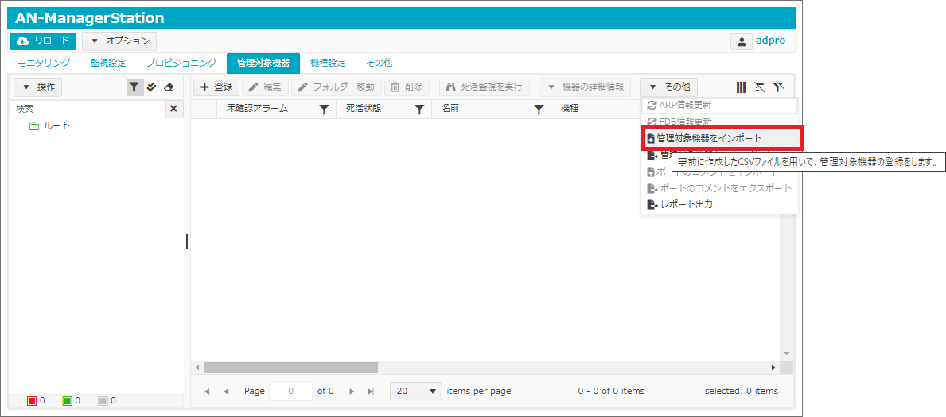946x417 pixels.
Task: Click the Page number input field
Action: point(290,391)
